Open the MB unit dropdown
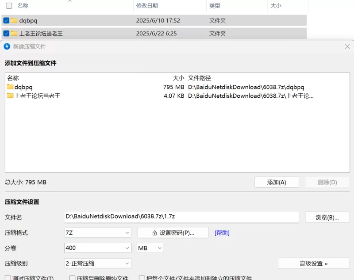The height and width of the screenshot is (280, 354). 150,248
